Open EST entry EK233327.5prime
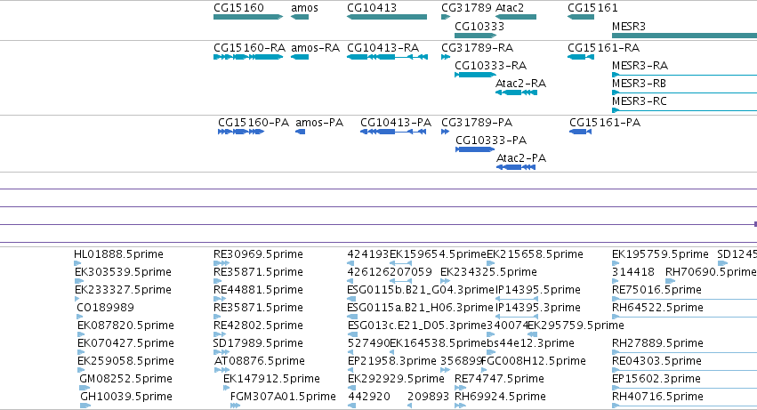This screenshot has height=410, width=757. [123, 290]
